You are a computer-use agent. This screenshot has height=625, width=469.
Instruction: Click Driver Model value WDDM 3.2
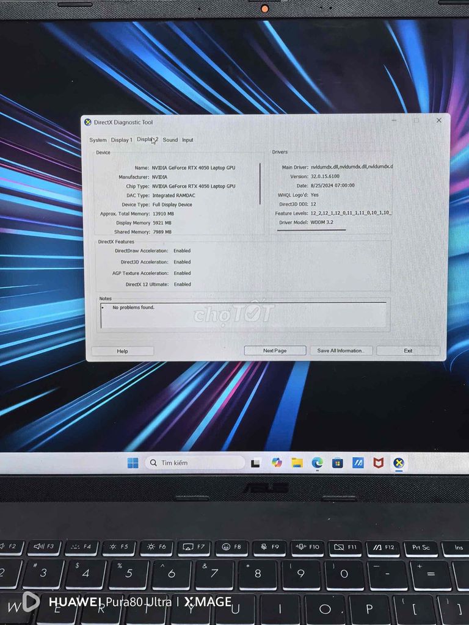(x=322, y=222)
